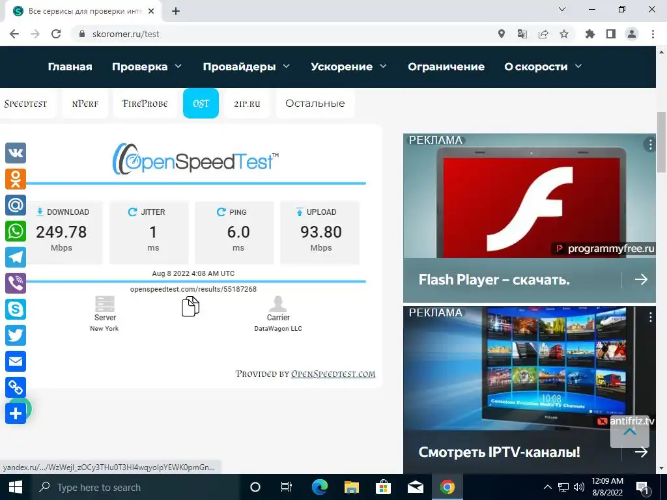Launch Microsoft Edge from taskbar
The width and height of the screenshot is (667, 500).
tap(320, 487)
